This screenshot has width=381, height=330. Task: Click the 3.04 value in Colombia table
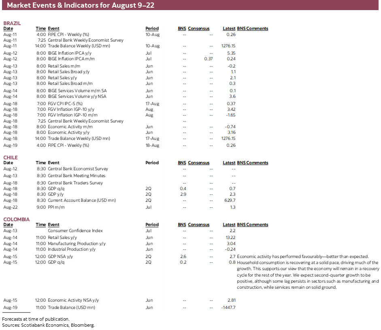click(231, 244)
